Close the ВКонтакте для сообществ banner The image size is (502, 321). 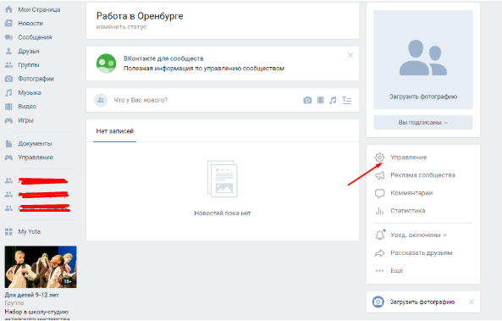(x=350, y=55)
